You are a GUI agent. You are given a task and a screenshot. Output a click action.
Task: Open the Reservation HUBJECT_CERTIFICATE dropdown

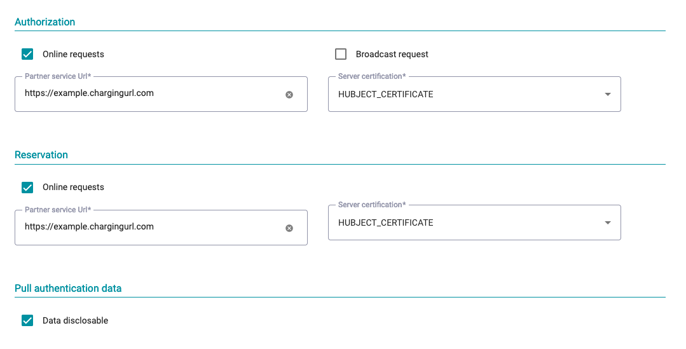coord(474,222)
